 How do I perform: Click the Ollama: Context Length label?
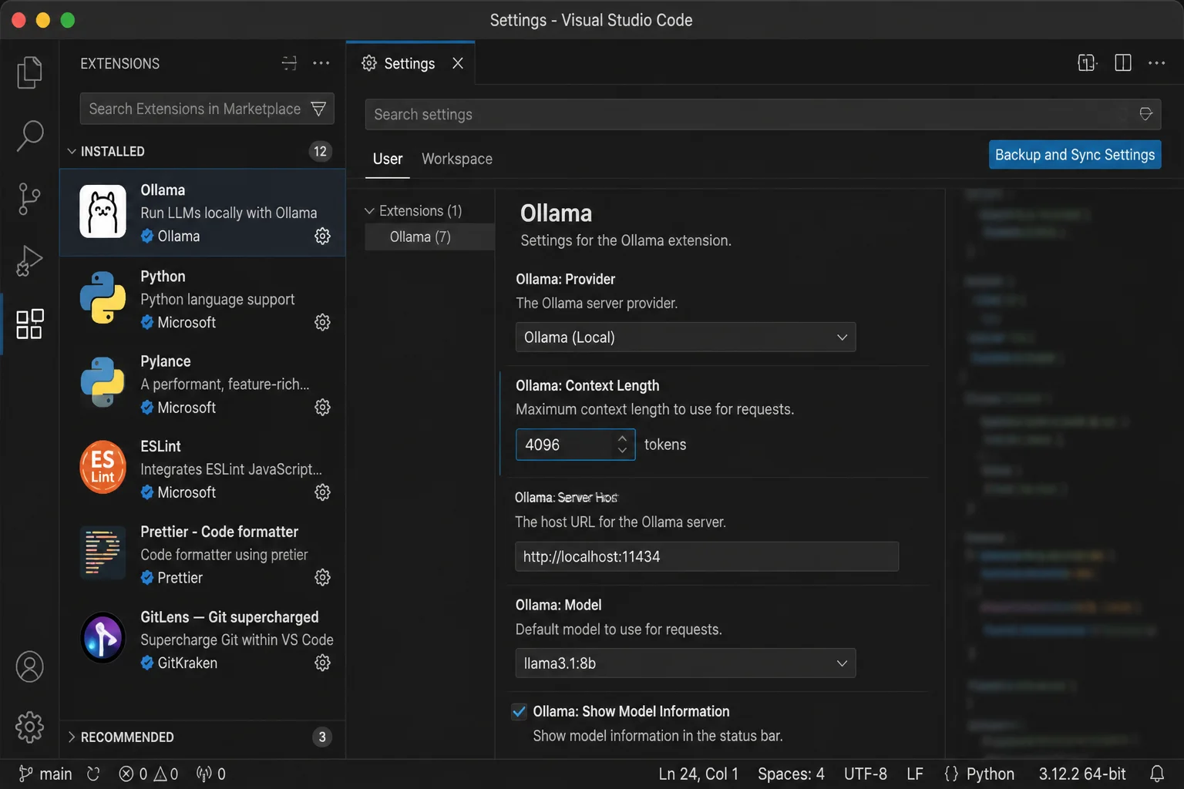pyautogui.click(x=587, y=385)
